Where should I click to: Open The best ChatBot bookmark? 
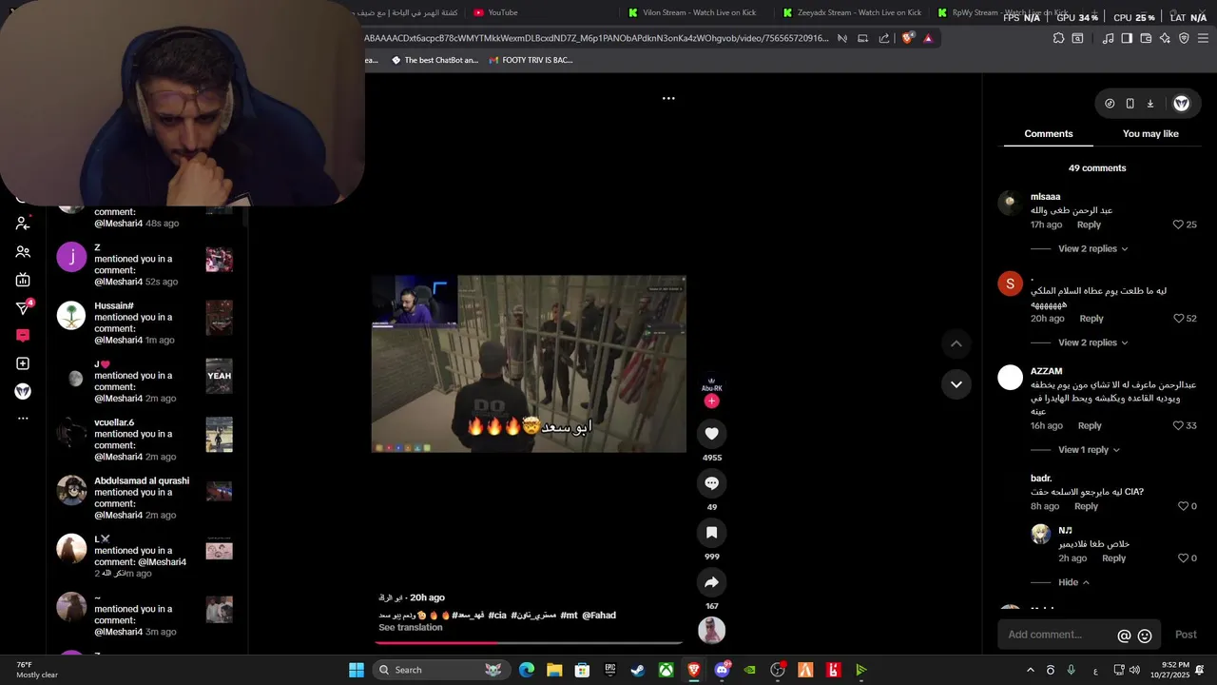pyautogui.click(x=435, y=60)
